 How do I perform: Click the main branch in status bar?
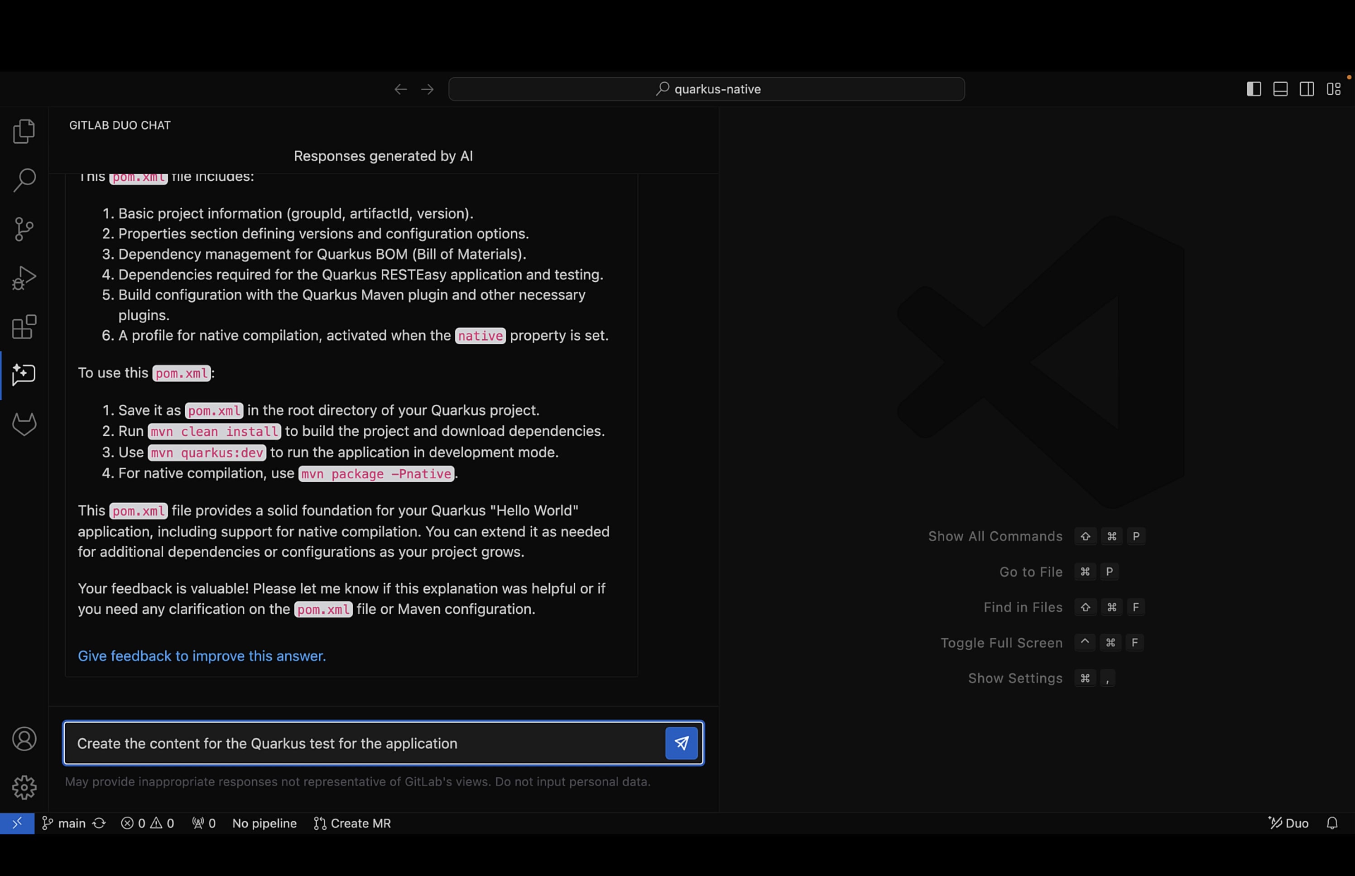(64, 823)
